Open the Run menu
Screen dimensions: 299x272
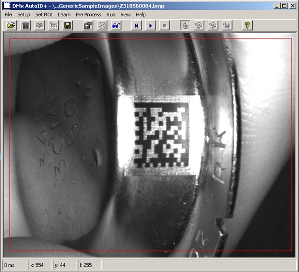tap(111, 15)
